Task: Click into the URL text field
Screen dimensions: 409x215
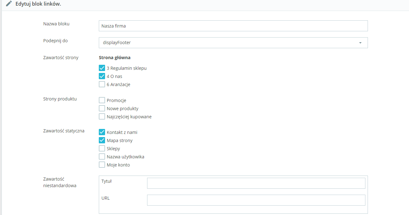Action: [x=256, y=200]
